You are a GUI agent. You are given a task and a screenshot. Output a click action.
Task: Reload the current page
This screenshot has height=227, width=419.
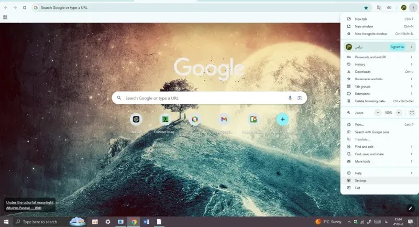(24, 8)
